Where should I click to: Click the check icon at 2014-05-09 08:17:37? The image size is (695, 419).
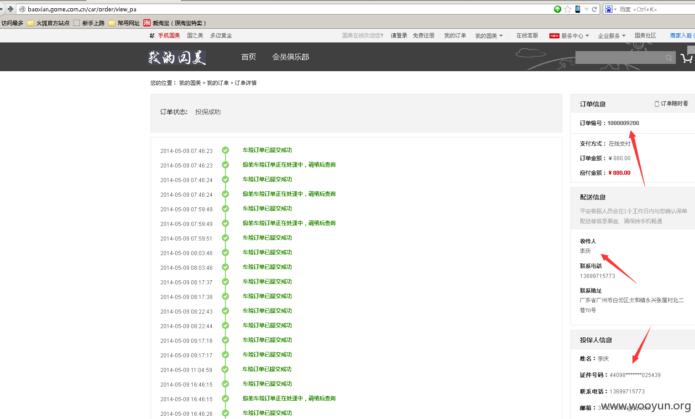pyautogui.click(x=225, y=282)
